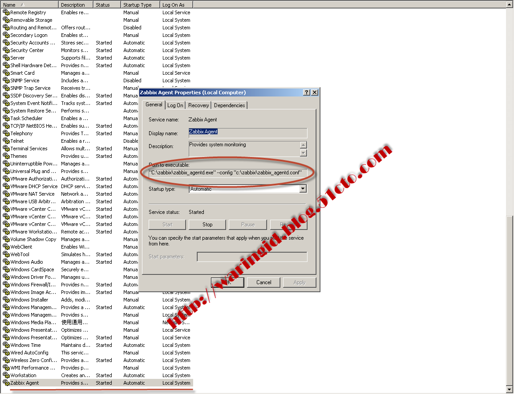Click the SNMP Service gear icon
The height and width of the screenshot is (394, 514).
click(x=6, y=80)
